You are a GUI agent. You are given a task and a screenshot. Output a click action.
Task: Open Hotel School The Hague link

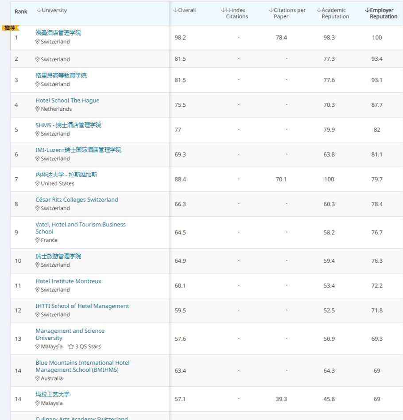67,101
